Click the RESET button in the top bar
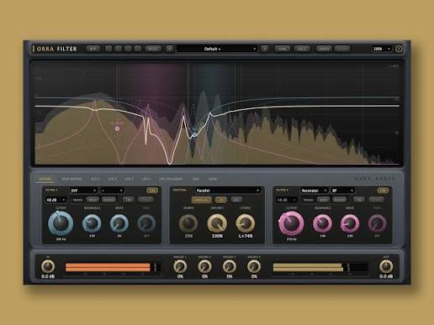Screen dimensions: 434x325 coord(153,49)
